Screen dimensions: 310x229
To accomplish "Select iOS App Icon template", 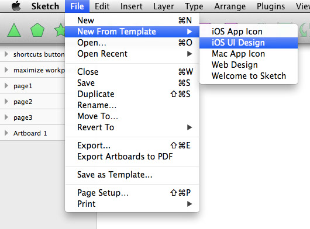I will pyautogui.click(x=249, y=32).
